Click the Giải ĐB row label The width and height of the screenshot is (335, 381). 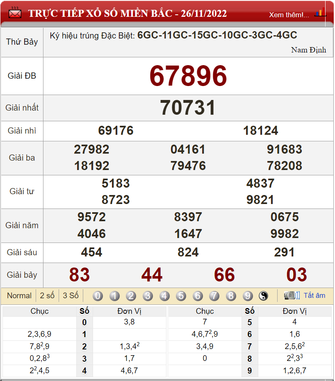[x=22, y=76]
